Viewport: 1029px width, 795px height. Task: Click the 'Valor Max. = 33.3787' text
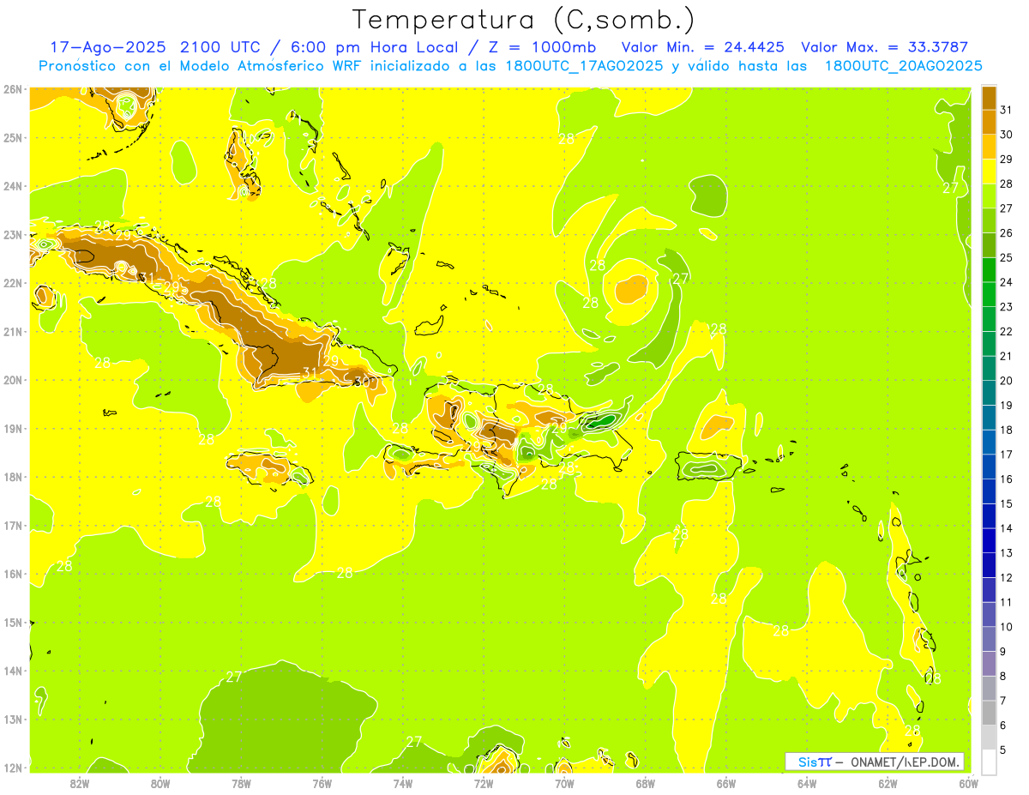(x=884, y=47)
